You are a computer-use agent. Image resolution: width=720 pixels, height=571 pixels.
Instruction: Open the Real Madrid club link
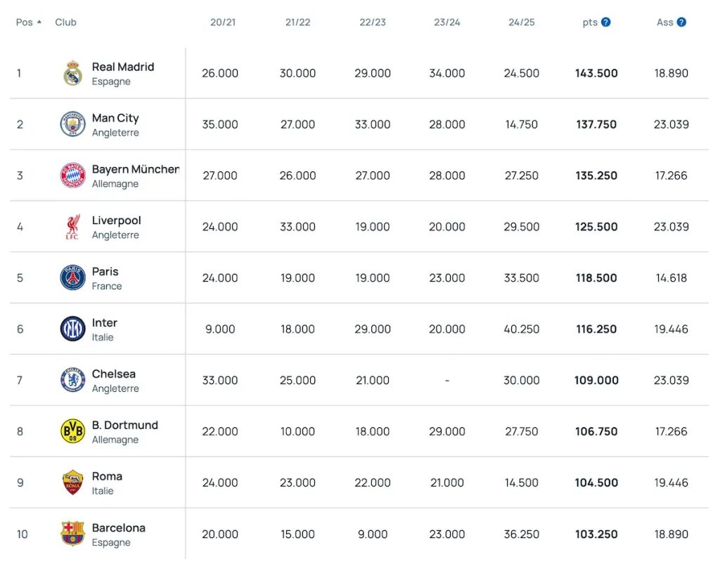pos(122,67)
